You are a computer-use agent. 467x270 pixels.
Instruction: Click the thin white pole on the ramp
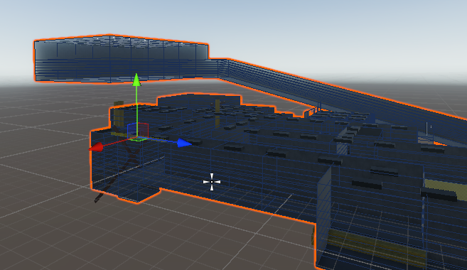coord(426,129)
